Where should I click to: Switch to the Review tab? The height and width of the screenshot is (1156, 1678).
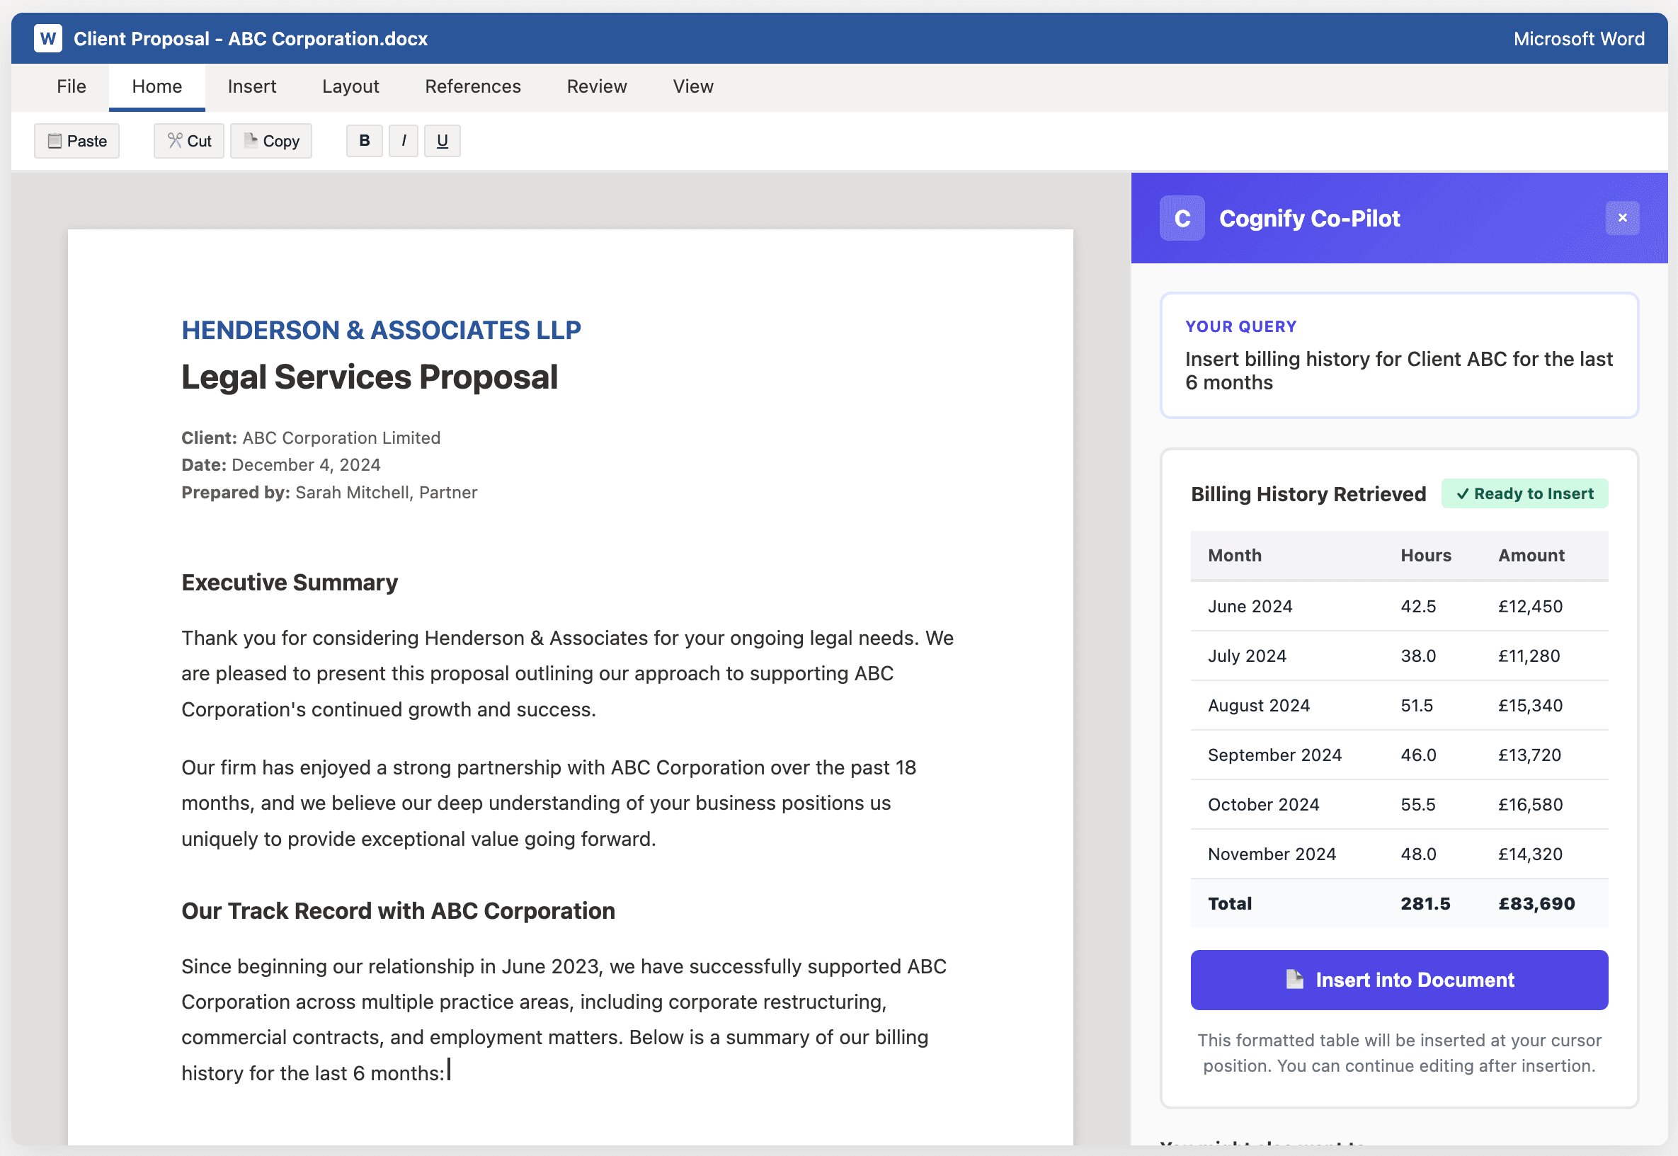pyautogui.click(x=596, y=86)
